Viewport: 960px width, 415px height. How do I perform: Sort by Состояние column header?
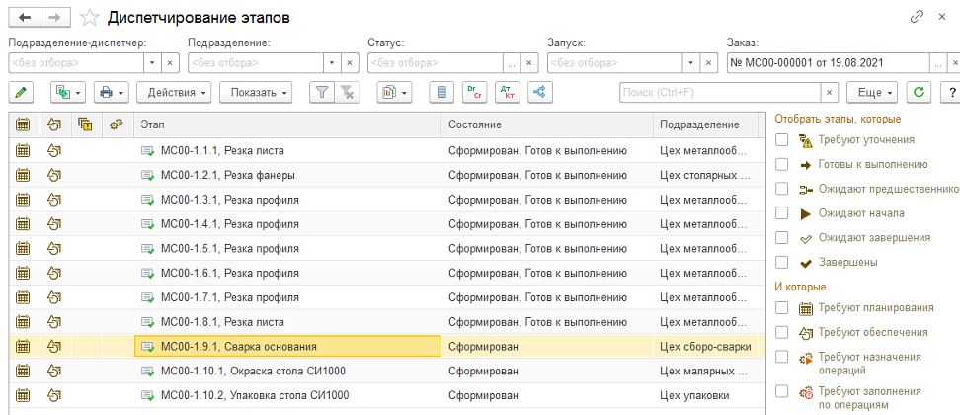[x=547, y=124]
